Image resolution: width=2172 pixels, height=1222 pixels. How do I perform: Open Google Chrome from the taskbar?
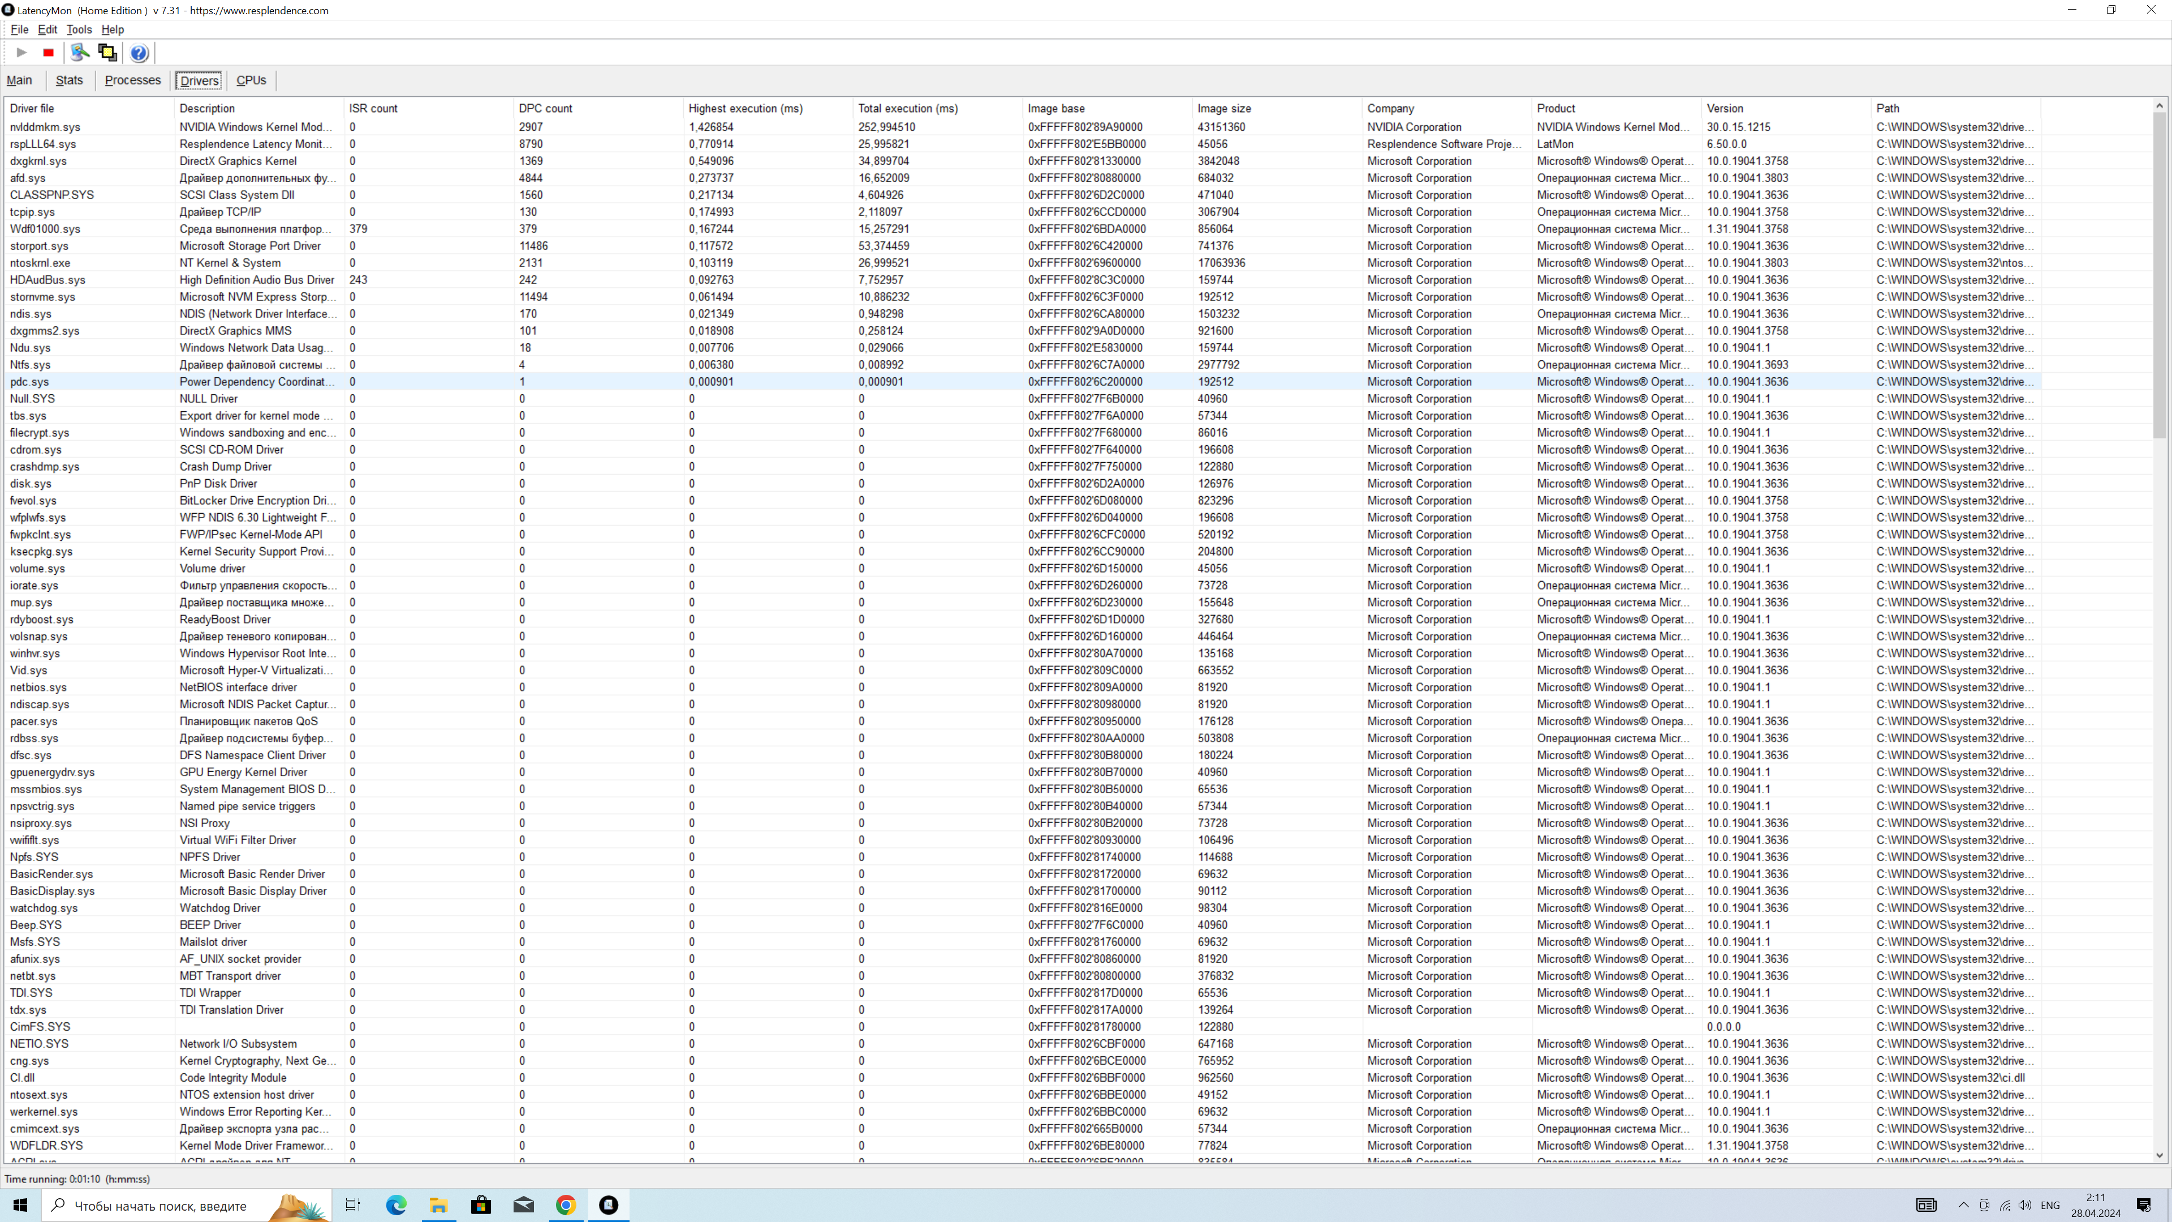566,1205
